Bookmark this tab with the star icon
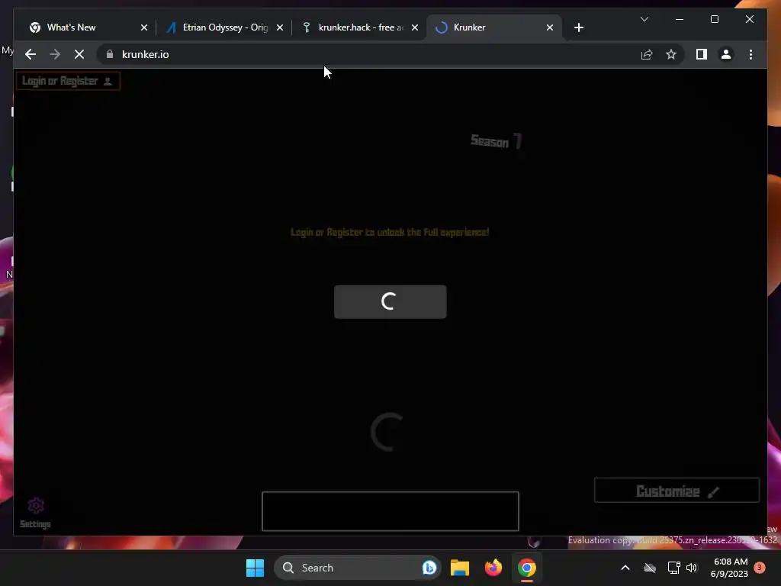Screen dimensions: 781x586 (x=671, y=54)
